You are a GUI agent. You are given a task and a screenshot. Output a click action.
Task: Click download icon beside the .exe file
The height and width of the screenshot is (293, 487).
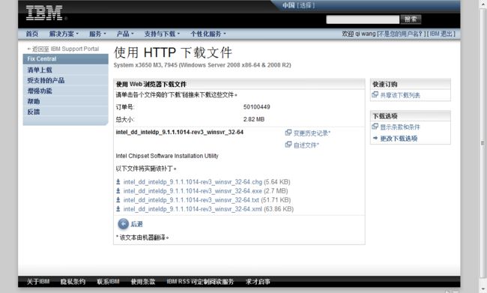point(118,191)
